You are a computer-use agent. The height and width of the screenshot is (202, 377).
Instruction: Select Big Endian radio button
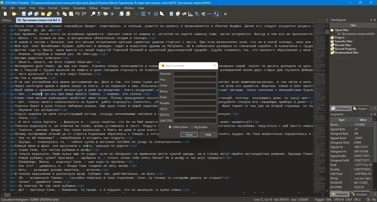click(x=192, y=127)
